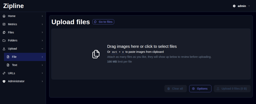Select the File upload submenu item
Screen dimensions: 256x104
[x=25, y=57]
